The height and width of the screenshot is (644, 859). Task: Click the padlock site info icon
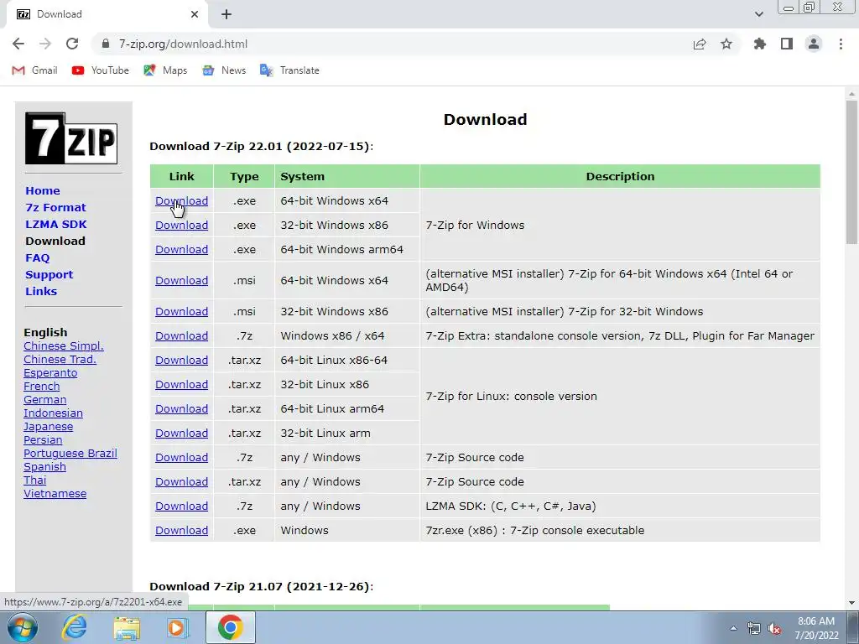(106, 44)
